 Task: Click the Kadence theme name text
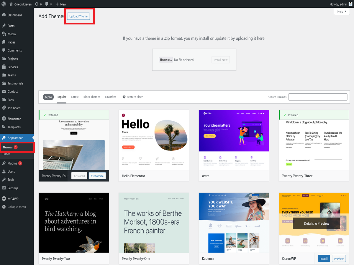click(x=208, y=259)
